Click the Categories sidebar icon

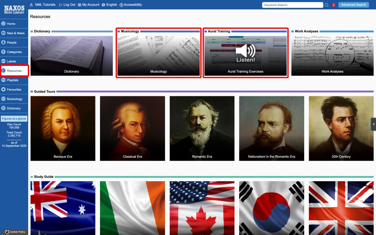tap(3, 52)
